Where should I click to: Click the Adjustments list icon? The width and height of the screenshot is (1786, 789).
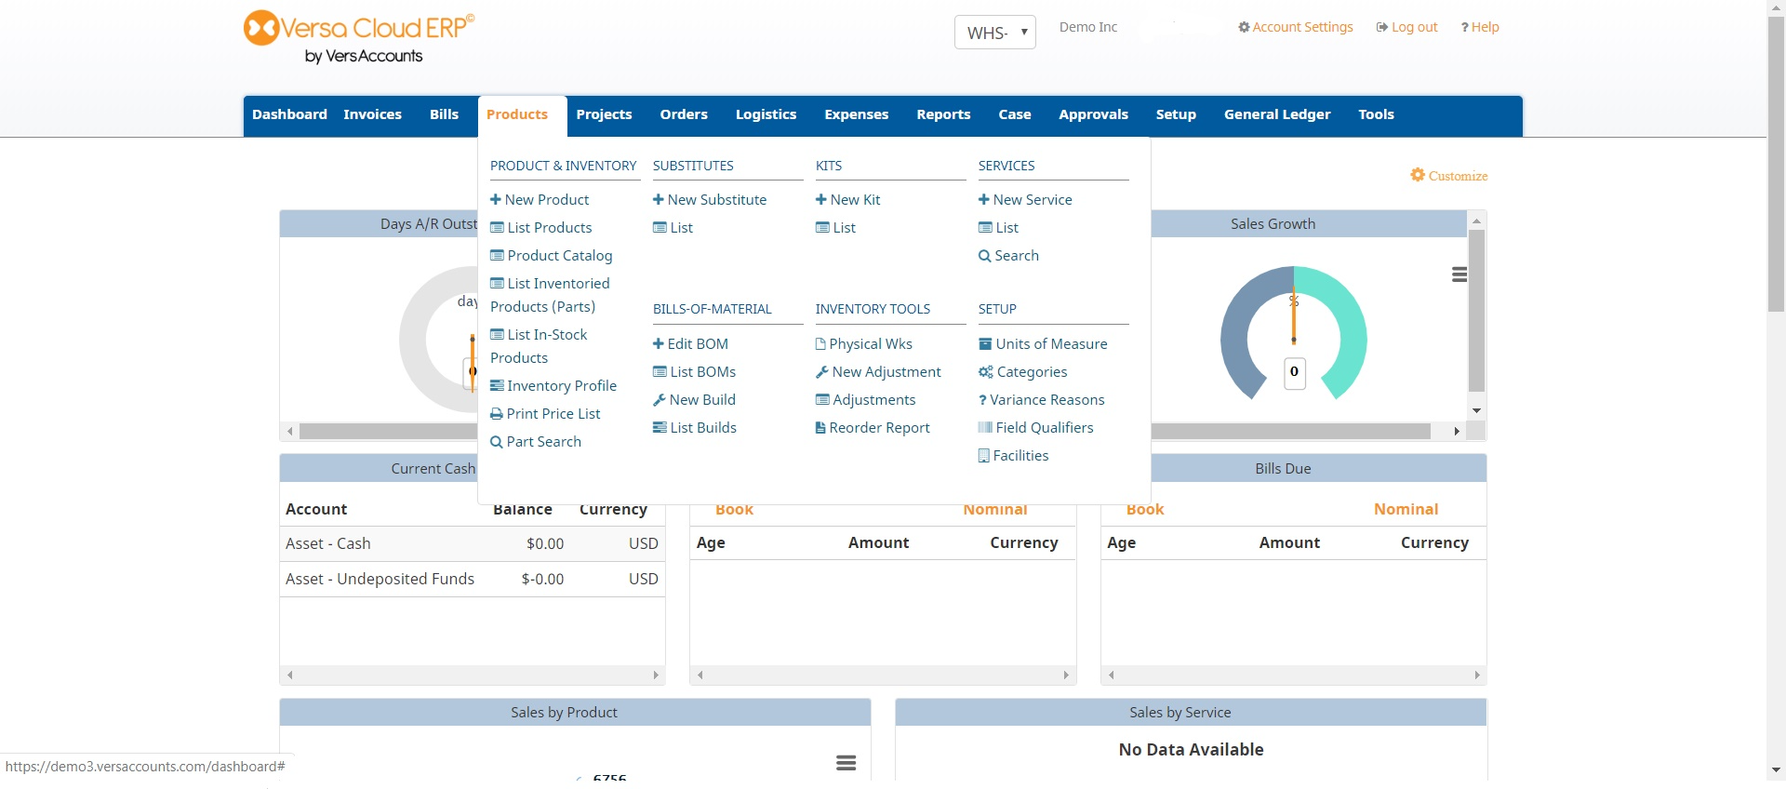[822, 399]
